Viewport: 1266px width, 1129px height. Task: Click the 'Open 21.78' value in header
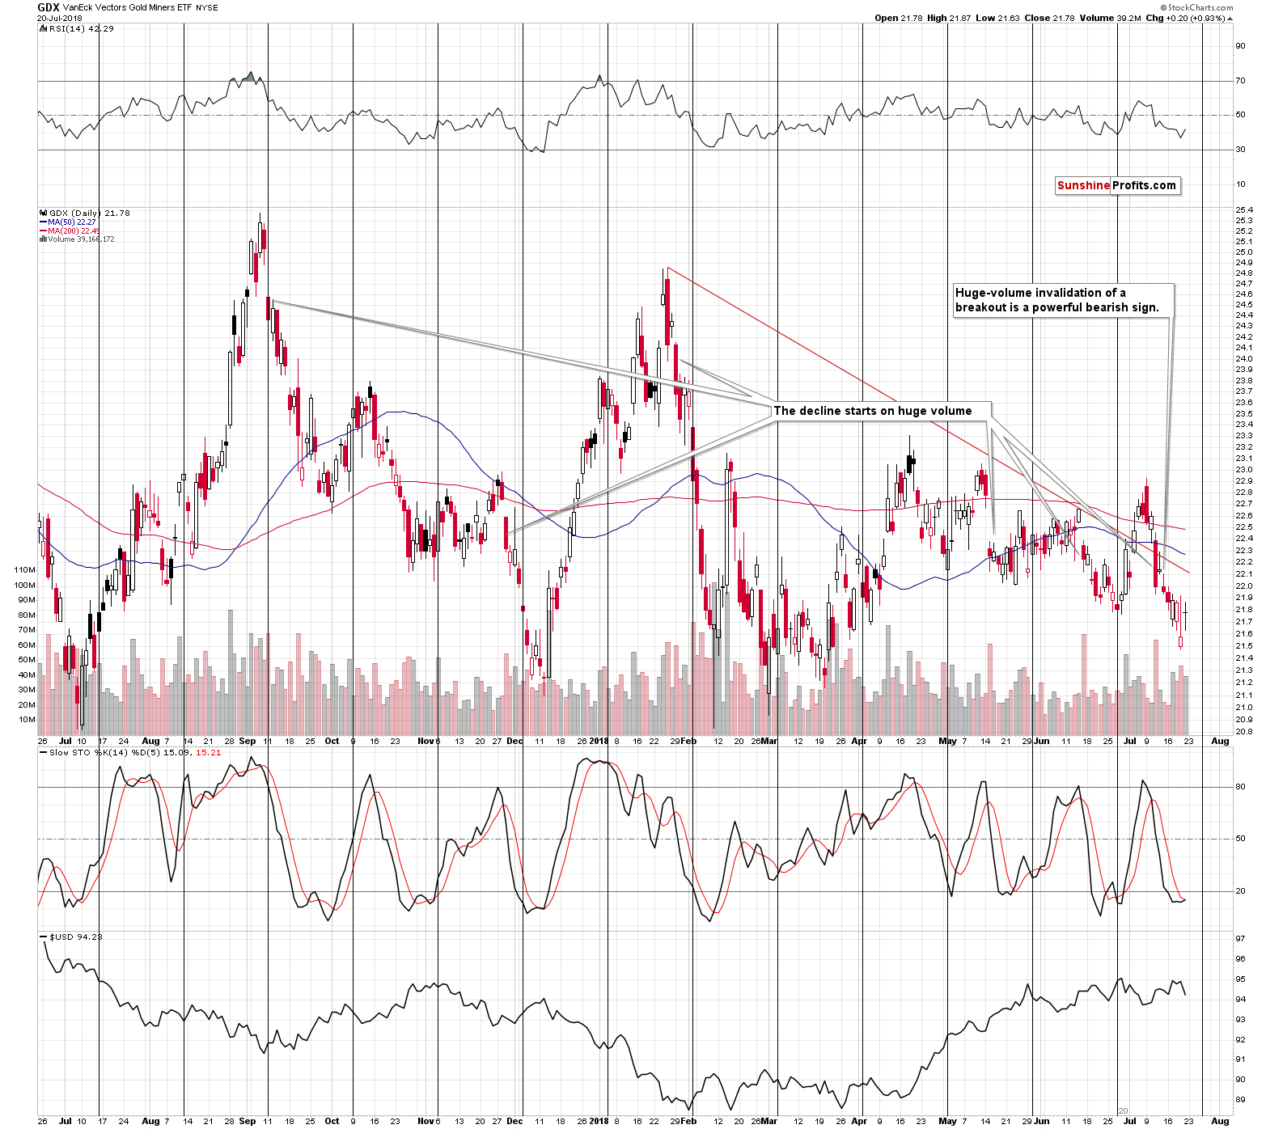pos(899,18)
